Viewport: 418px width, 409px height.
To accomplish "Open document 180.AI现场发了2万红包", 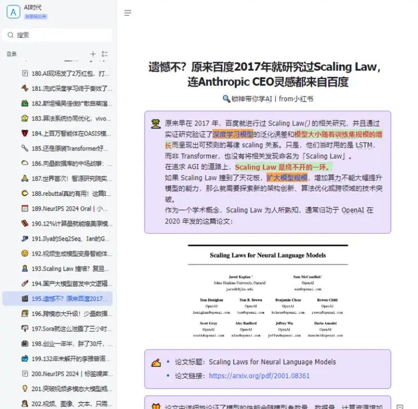I will click(57, 73).
